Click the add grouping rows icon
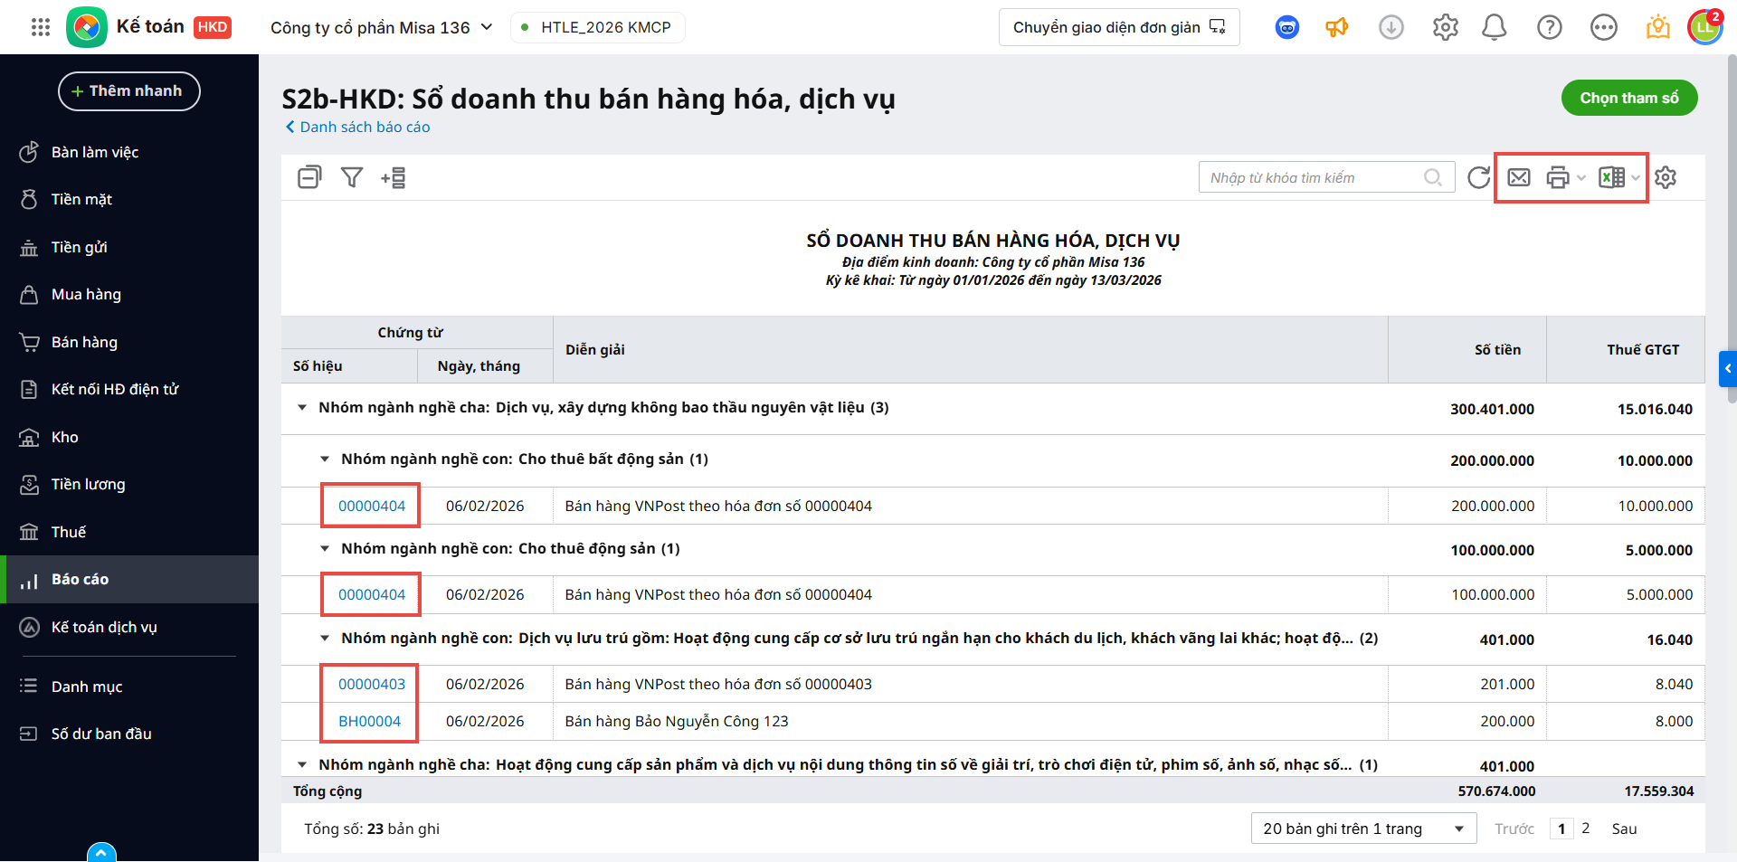The width and height of the screenshot is (1737, 862). pyautogui.click(x=394, y=177)
